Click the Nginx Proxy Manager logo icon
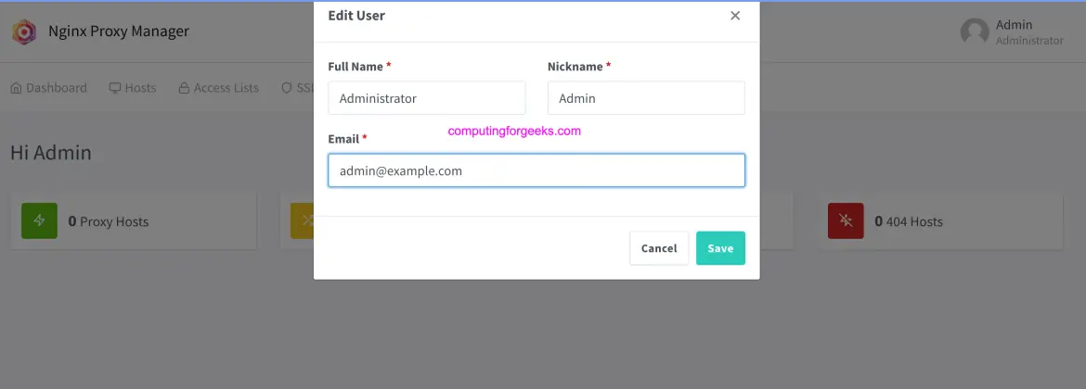 point(23,31)
